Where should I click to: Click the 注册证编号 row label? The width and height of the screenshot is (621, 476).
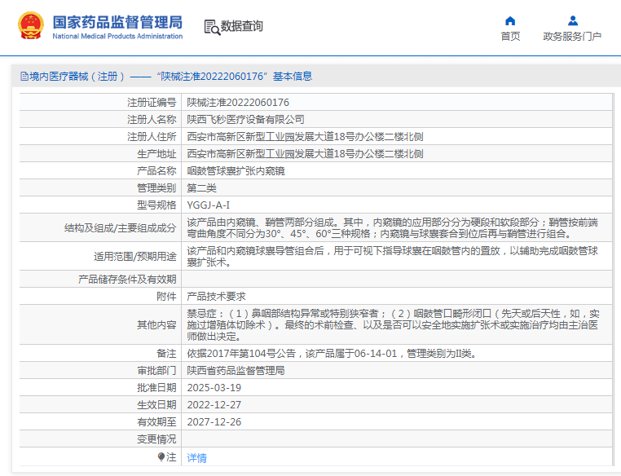click(152, 103)
